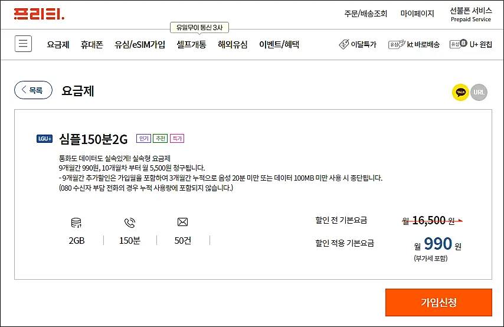Image resolution: width=504 pixels, height=327 pixels.
Task: Open the 셀프개통 menu
Action: coord(192,44)
